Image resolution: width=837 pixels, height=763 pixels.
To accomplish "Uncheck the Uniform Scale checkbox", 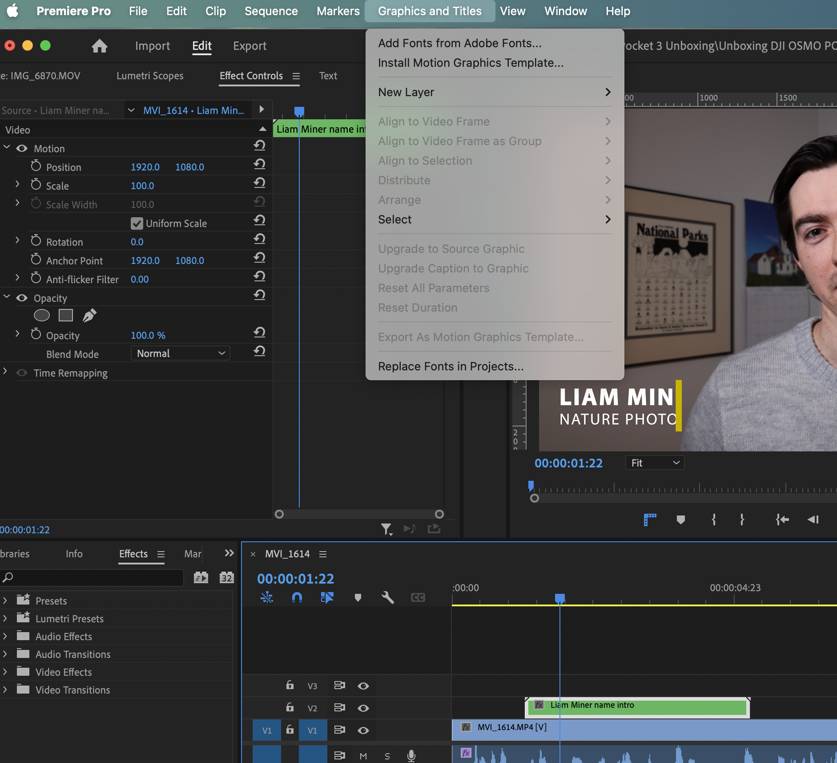I will tap(137, 223).
